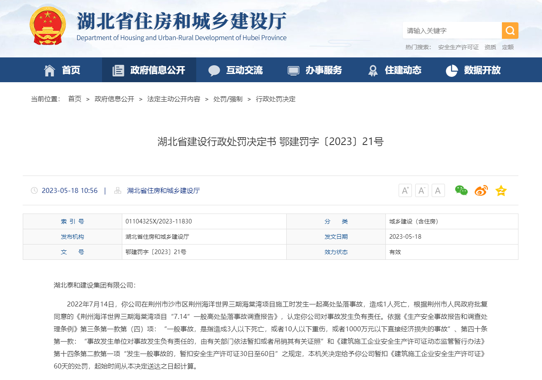Image resolution: width=542 pixels, height=380 pixels.
Task: Increase font size with A+ icon
Action: 405,190
